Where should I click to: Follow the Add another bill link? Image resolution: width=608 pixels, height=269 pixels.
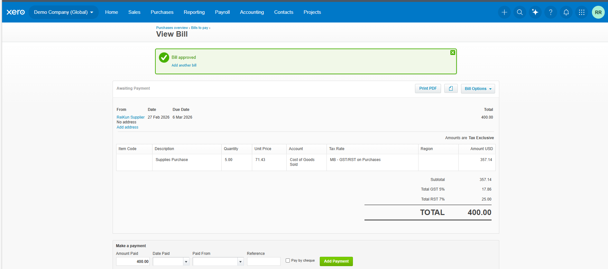[x=184, y=65]
